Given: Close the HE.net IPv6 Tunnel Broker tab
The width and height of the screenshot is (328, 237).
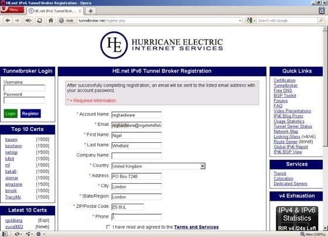Looking at the screenshot, I should click(80, 11).
